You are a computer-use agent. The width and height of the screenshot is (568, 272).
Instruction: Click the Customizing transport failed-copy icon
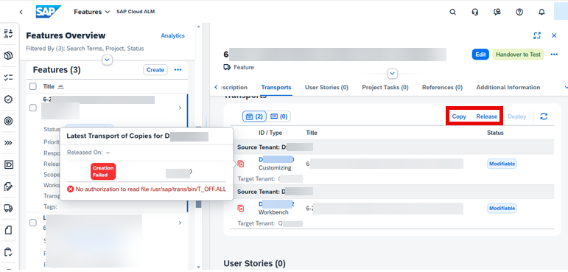[240, 164]
